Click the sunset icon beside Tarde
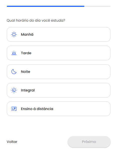Viewport: 116px width, 155px height. [14, 53]
